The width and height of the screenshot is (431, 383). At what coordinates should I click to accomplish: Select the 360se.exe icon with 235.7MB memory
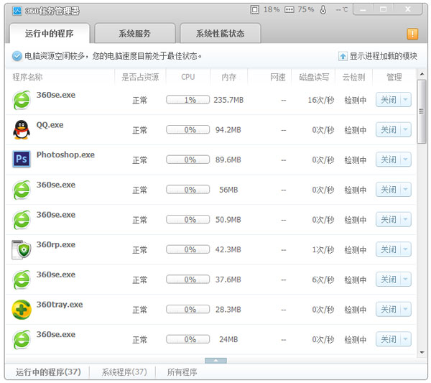(x=22, y=100)
